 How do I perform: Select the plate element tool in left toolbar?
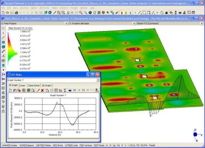3,42
